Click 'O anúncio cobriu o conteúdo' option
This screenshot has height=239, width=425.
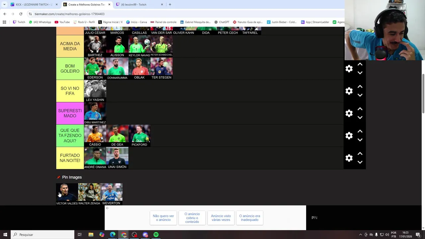tap(192, 218)
